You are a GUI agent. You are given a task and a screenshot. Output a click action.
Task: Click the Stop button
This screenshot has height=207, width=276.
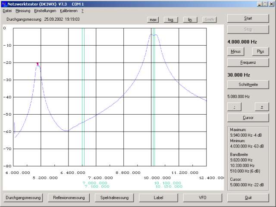pos(248,29)
